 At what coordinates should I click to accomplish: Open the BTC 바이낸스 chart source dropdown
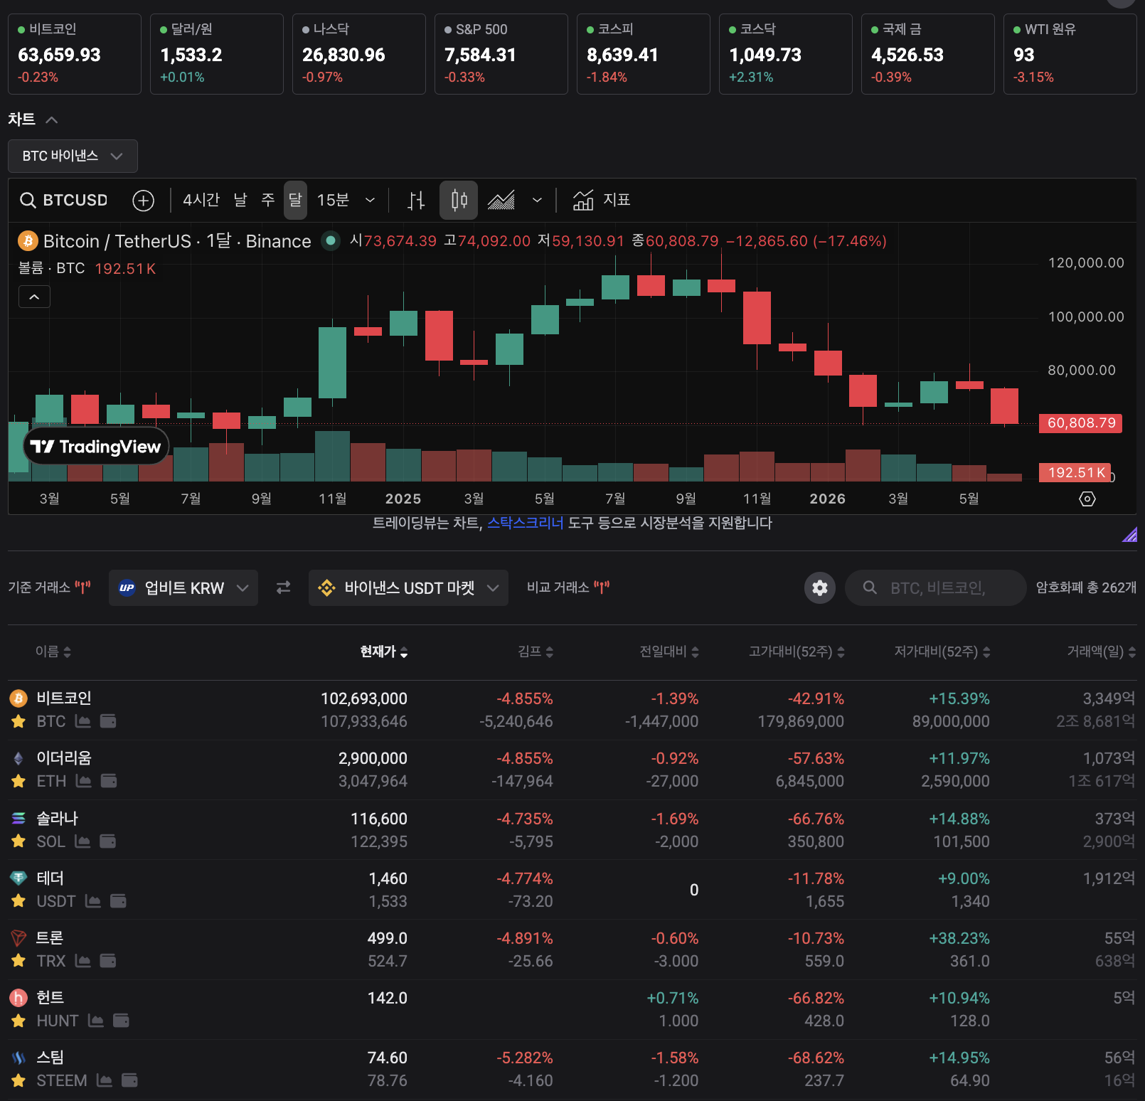click(73, 156)
